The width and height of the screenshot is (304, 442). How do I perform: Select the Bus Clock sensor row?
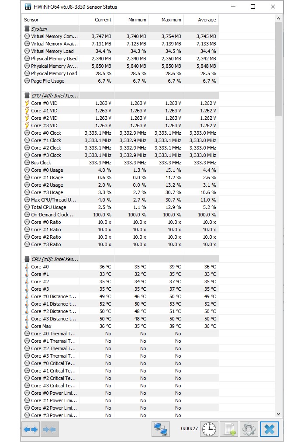click(121, 163)
